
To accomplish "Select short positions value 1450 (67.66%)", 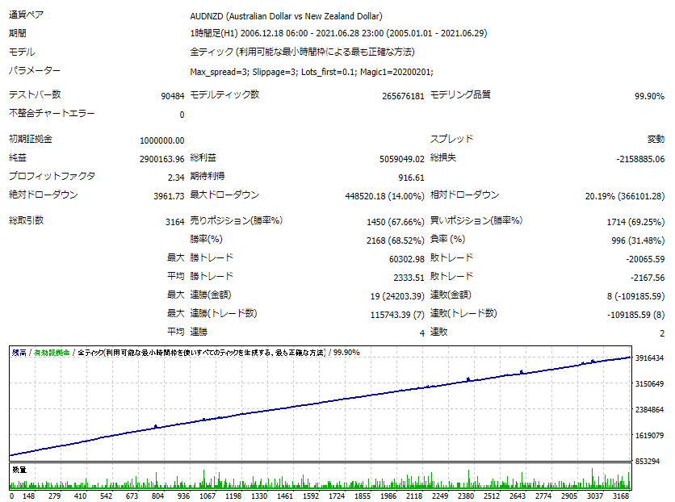I will pyautogui.click(x=395, y=222).
